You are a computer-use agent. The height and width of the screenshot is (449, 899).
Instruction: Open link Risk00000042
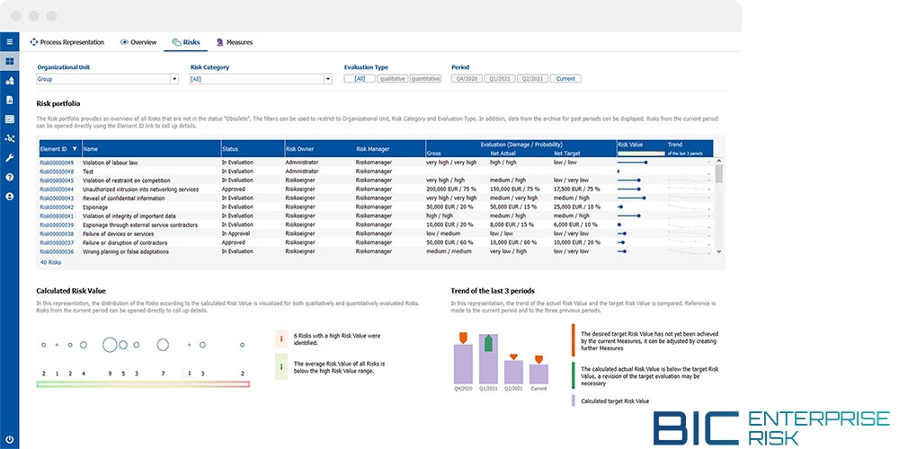57,207
